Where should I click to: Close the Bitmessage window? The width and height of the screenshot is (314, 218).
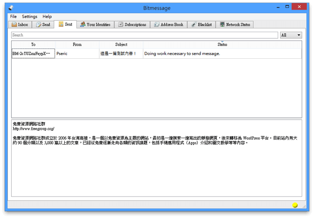pyautogui.click(x=299, y=6)
